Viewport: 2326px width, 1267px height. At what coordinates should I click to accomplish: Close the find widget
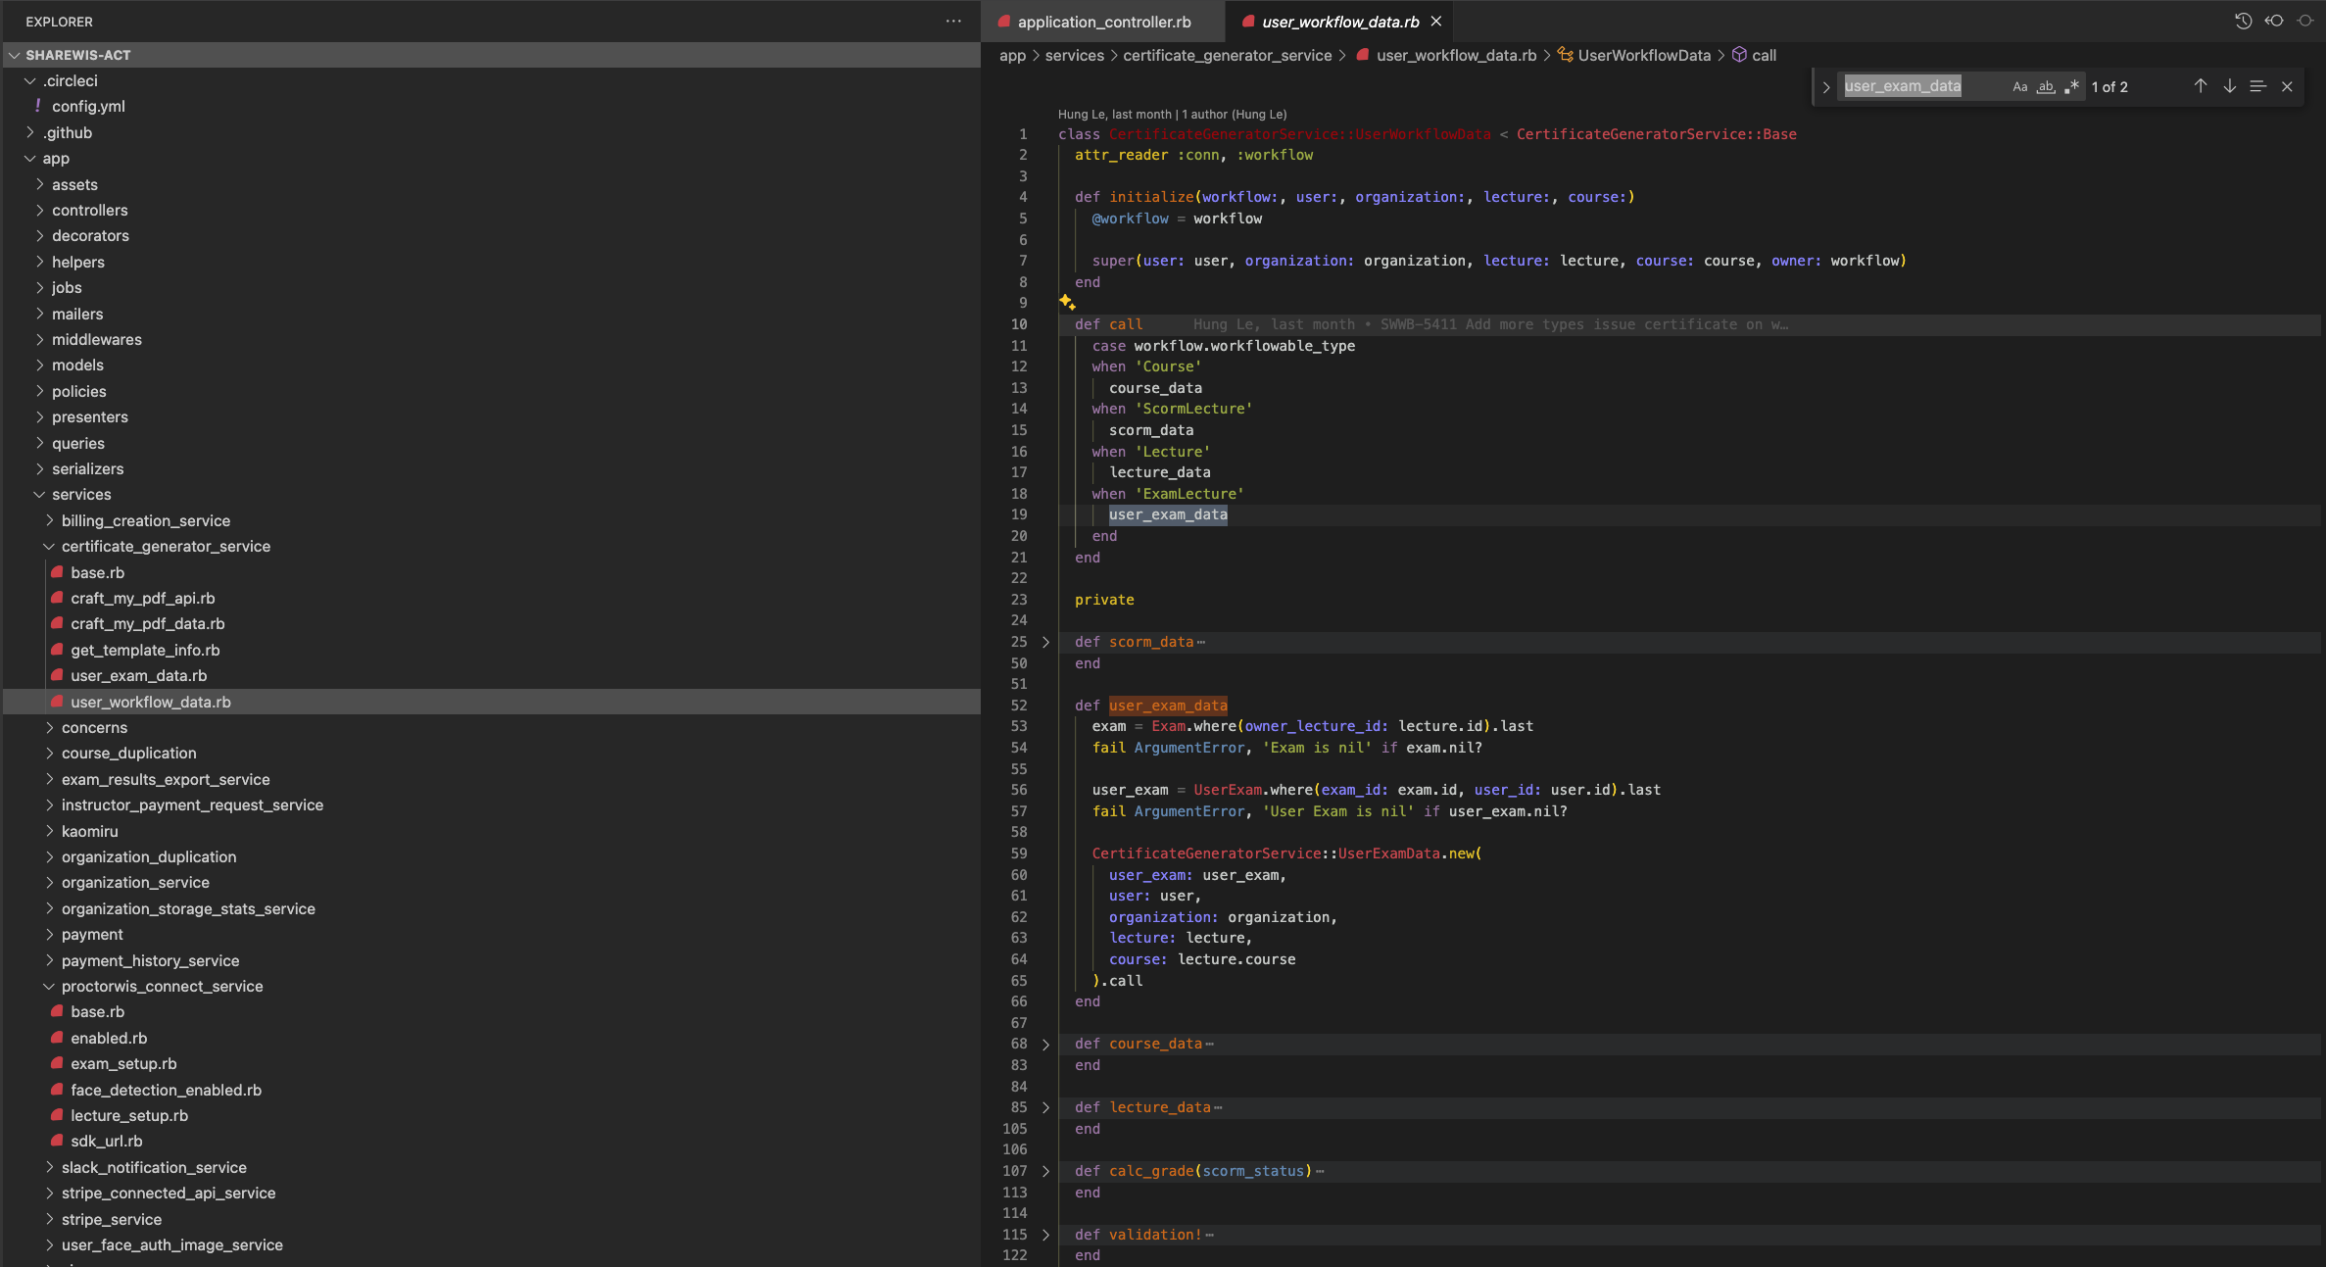pyautogui.click(x=2287, y=86)
